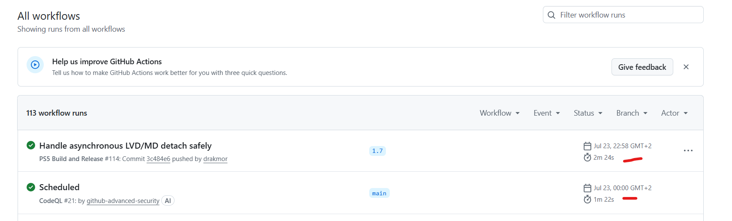This screenshot has height=221, width=732.
Task: Open the Actor filter dropdown
Action: [x=675, y=113]
